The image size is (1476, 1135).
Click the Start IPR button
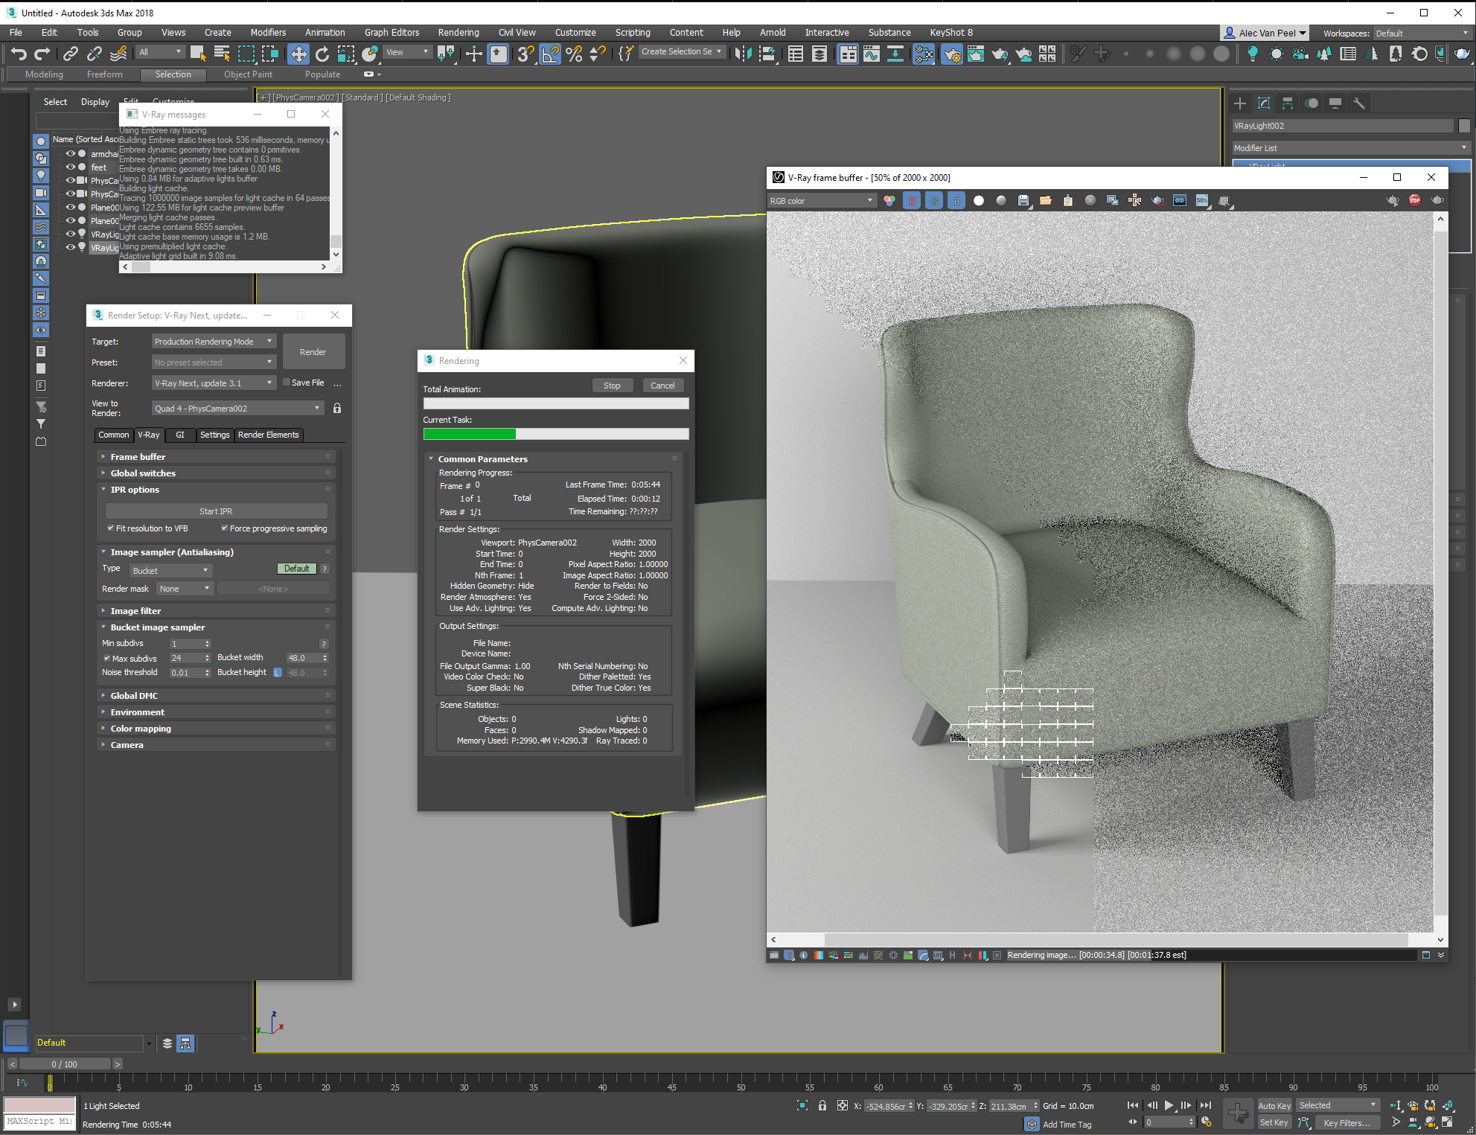click(216, 511)
